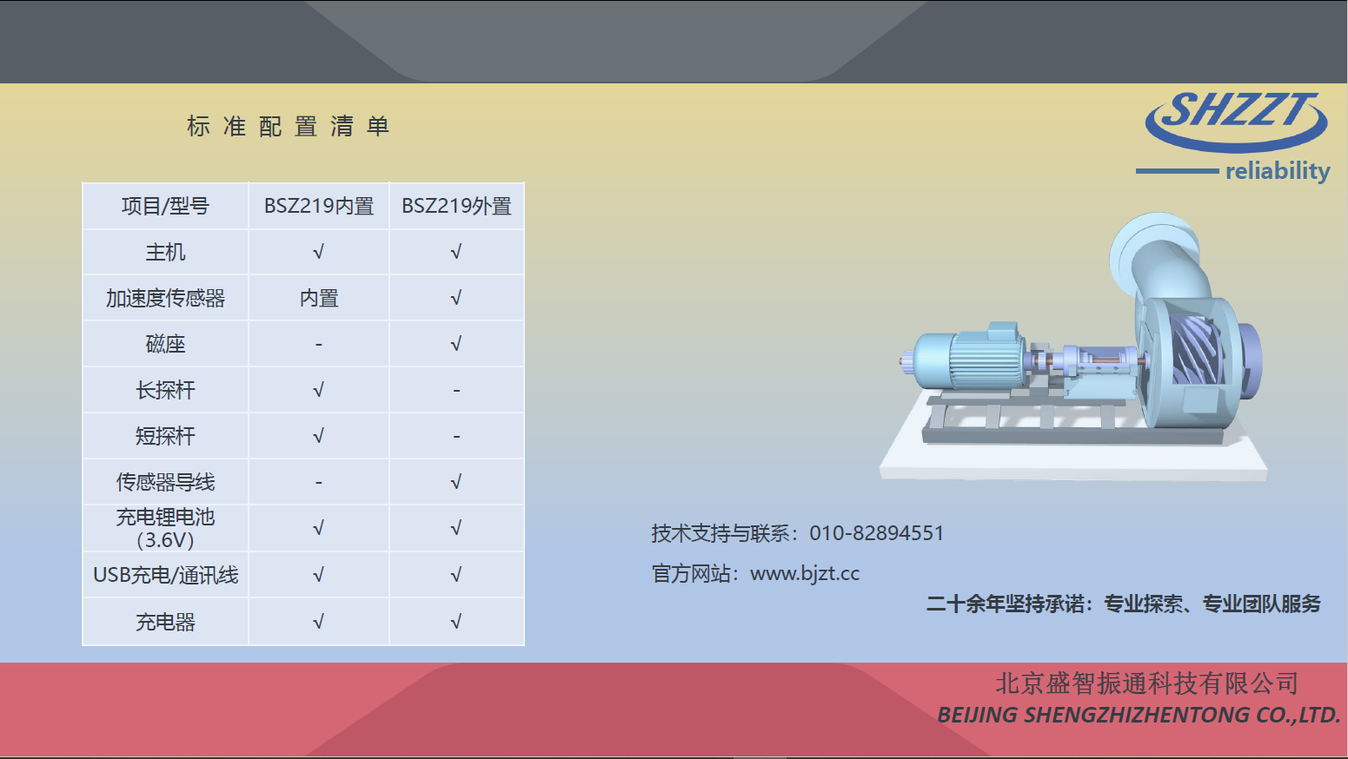Screen dimensions: 1348x759
Task: Select the column header BSZ219内置
Action: [319, 206]
